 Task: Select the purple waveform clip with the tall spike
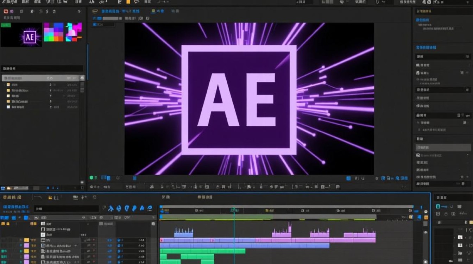(x=282, y=230)
